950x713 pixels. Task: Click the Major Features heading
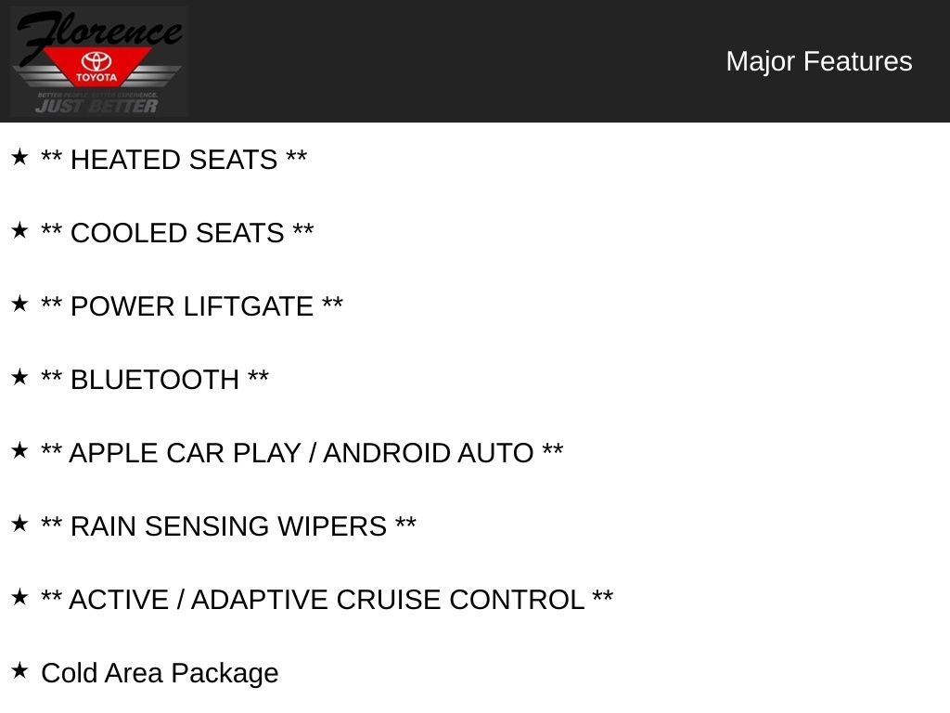click(x=818, y=61)
